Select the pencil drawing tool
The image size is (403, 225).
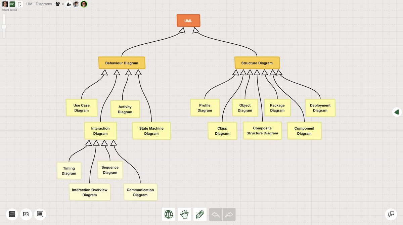pyautogui.click(x=200, y=214)
